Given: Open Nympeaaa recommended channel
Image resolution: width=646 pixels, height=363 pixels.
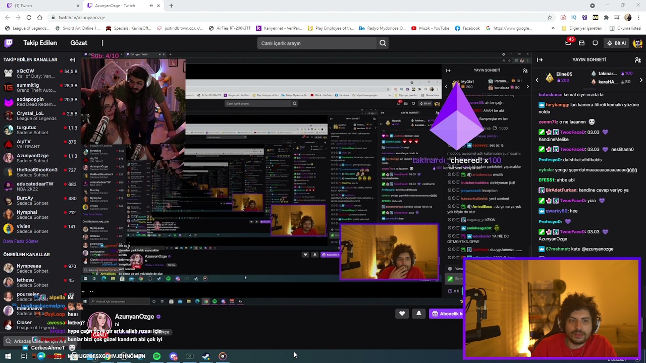Looking at the screenshot, I should click(x=40, y=268).
